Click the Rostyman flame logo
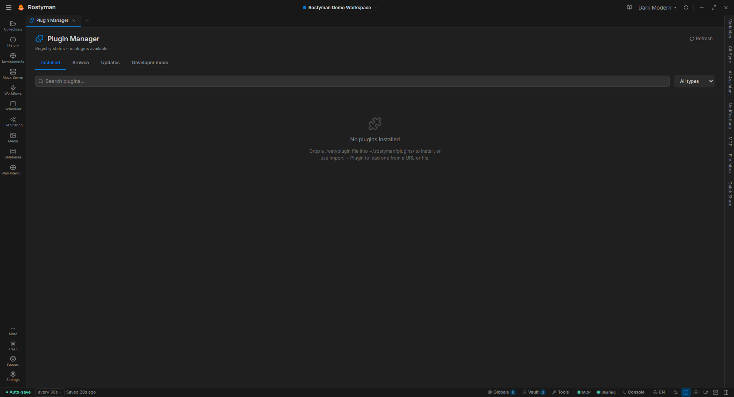This screenshot has height=397, width=734. coord(21,7)
